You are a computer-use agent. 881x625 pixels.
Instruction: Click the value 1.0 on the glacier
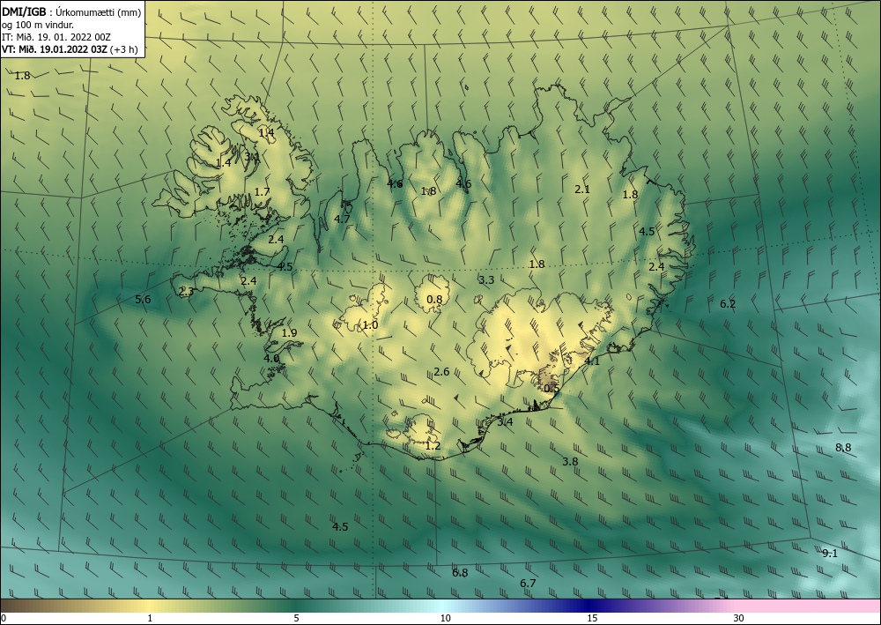click(370, 325)
